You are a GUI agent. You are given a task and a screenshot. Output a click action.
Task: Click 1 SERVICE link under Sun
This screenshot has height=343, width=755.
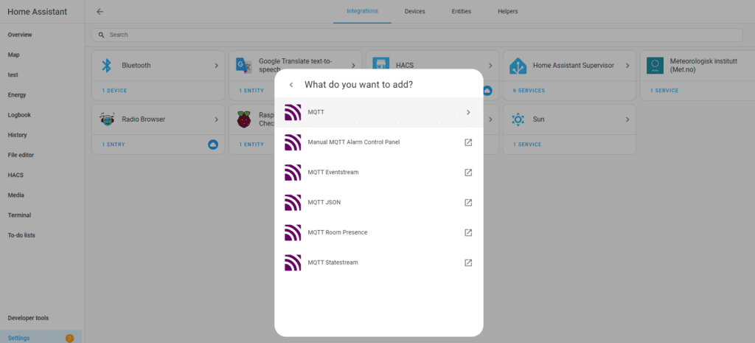[x=526, y=145]
